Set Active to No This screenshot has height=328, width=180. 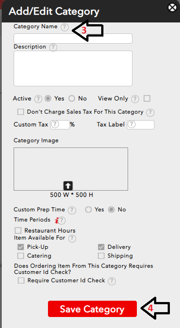tap(72, 99)
